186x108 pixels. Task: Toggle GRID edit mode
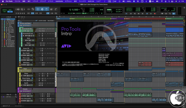10,12
